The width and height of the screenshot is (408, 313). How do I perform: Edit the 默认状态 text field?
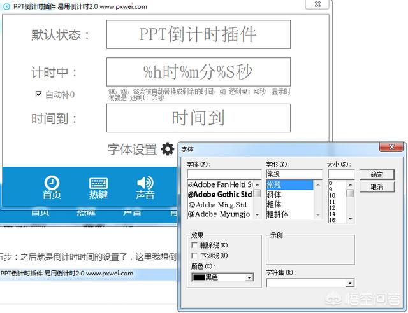(x=198, y=34)
